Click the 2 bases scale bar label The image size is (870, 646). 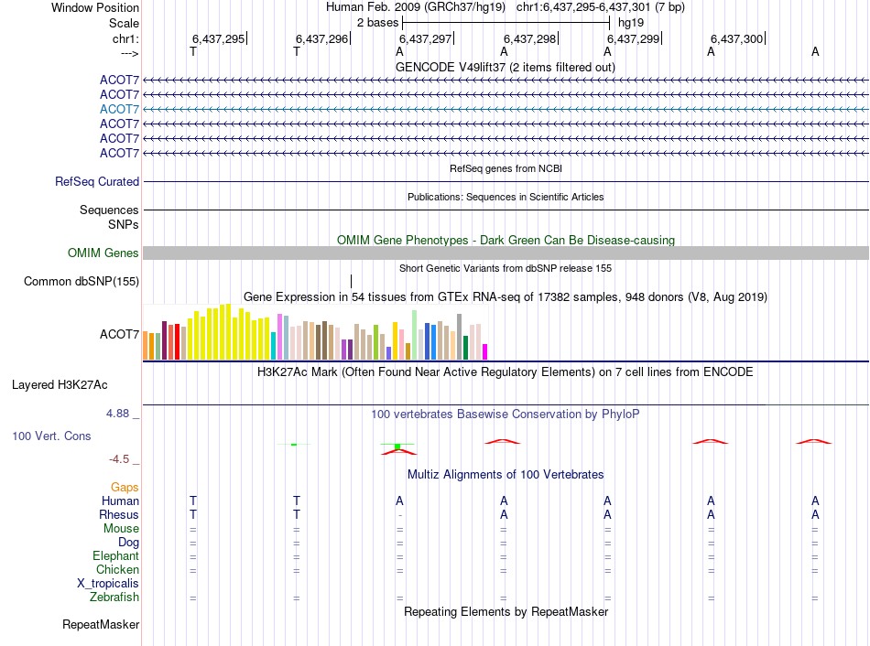tap(377, 23)
